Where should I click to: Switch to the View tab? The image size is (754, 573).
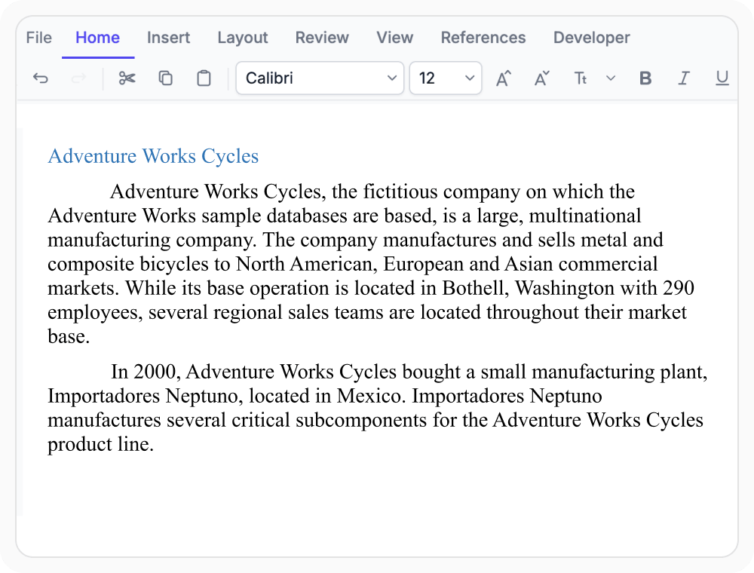(395, 38)
